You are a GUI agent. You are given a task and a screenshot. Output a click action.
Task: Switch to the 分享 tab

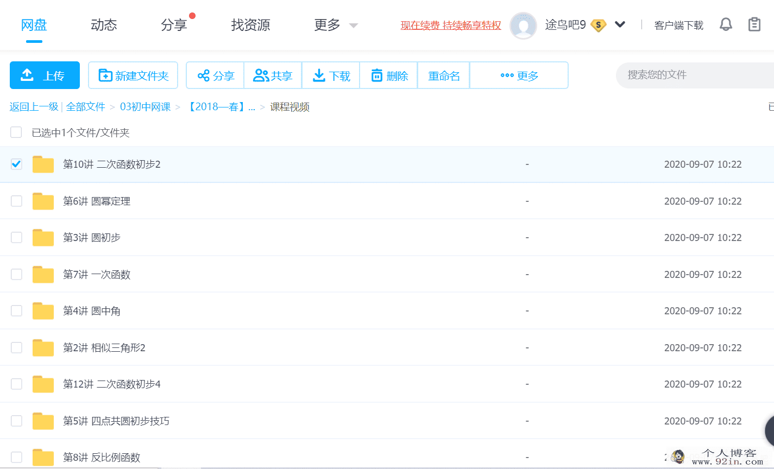pyautogui.click(x=174, y=25)
